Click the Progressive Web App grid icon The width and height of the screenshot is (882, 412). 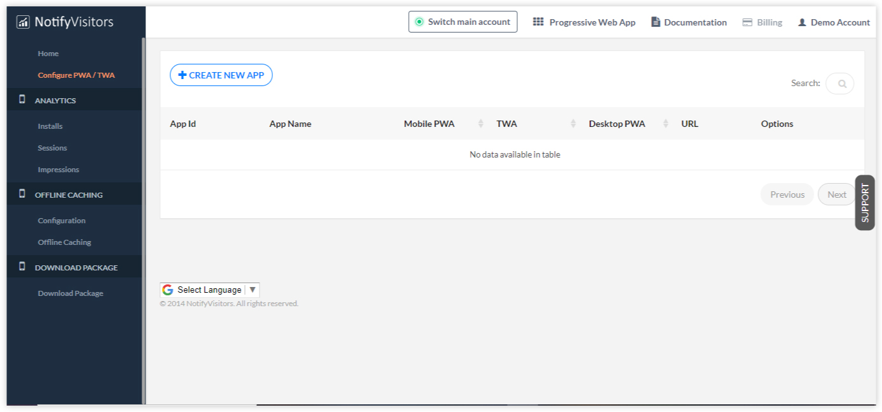[x=538, y=22]
